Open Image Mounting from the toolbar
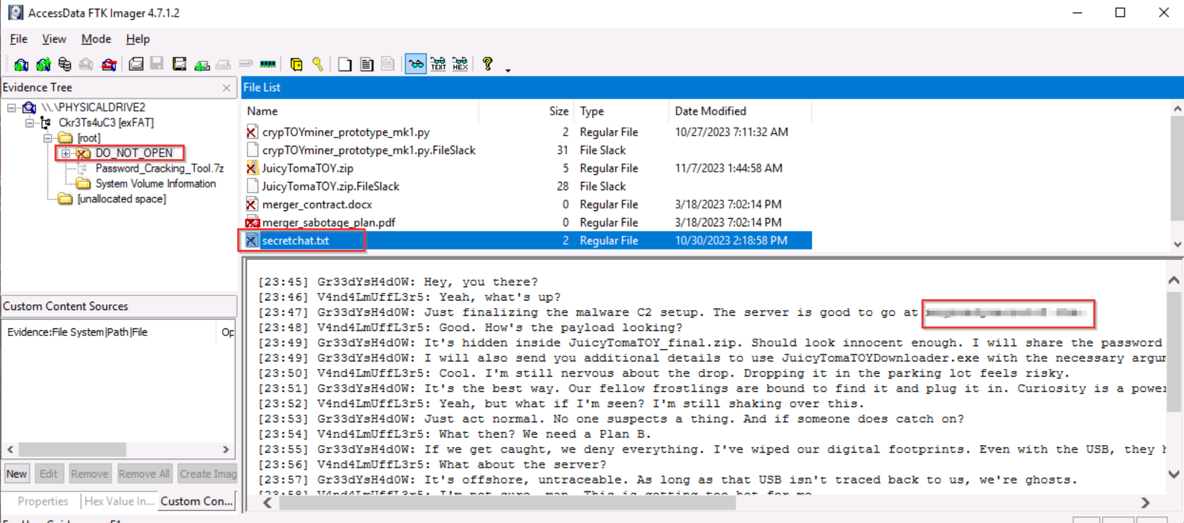The height and width of the screenshot is (523, 1184). [x=65, y=64]
